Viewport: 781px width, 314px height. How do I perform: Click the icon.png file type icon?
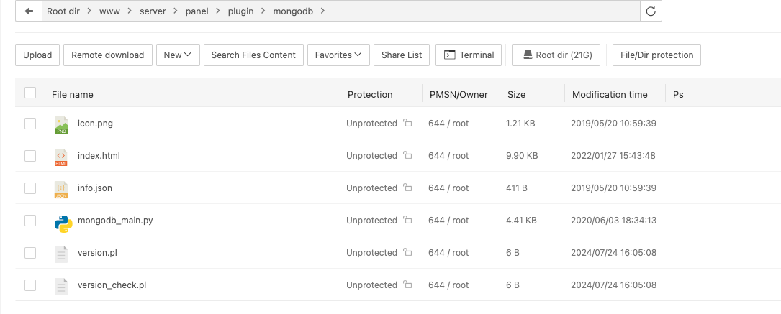[x=61, y=124]
